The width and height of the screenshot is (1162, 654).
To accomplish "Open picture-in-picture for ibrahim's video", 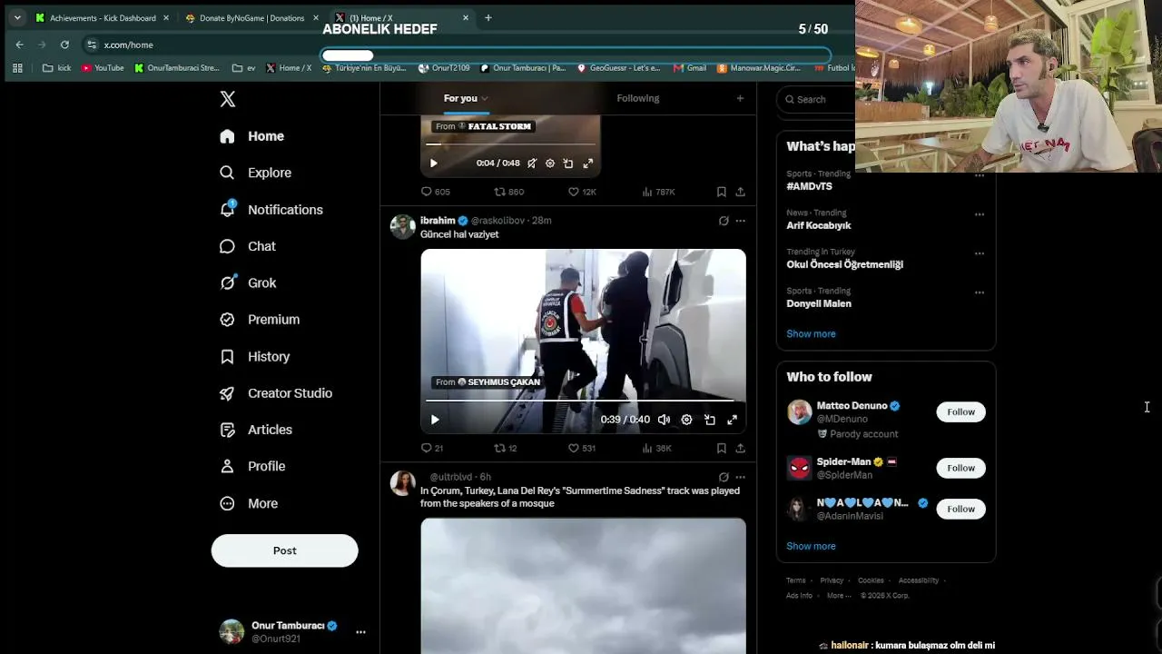I will tap(709, 420).
